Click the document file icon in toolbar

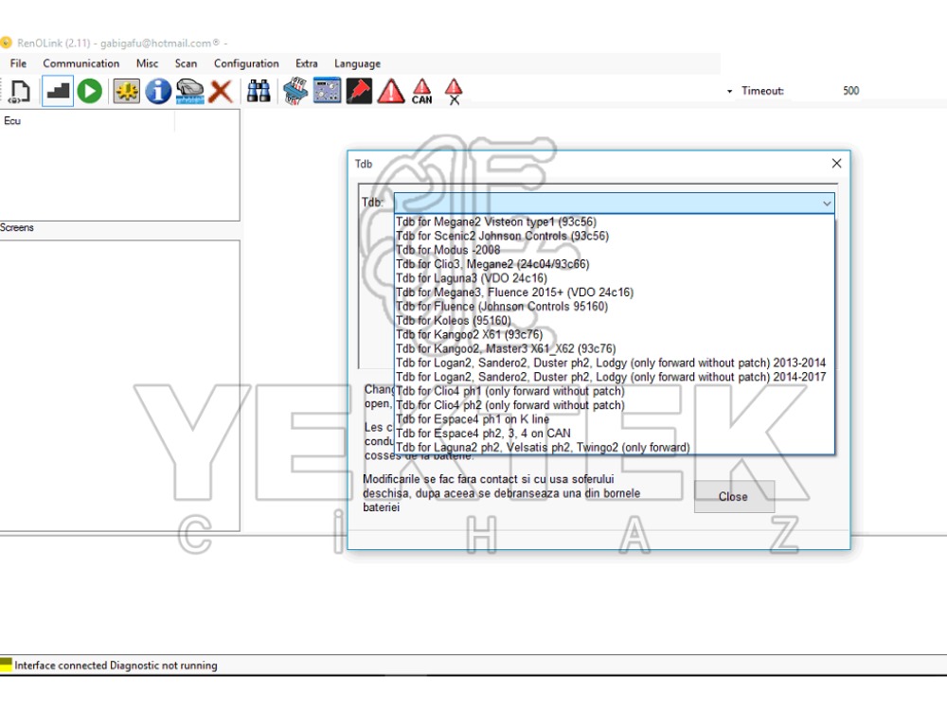point(20,91)
